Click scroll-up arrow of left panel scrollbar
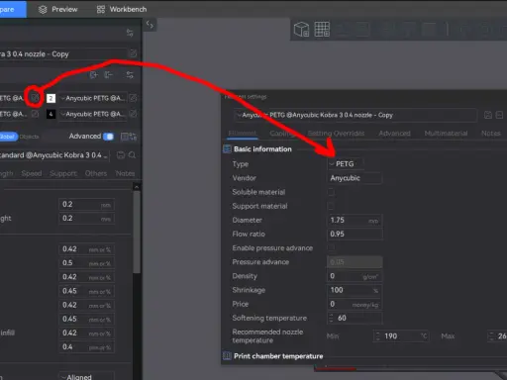 point(137,187)
